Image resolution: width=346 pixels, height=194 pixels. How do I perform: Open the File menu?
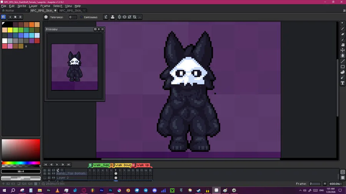click(4, 6)
